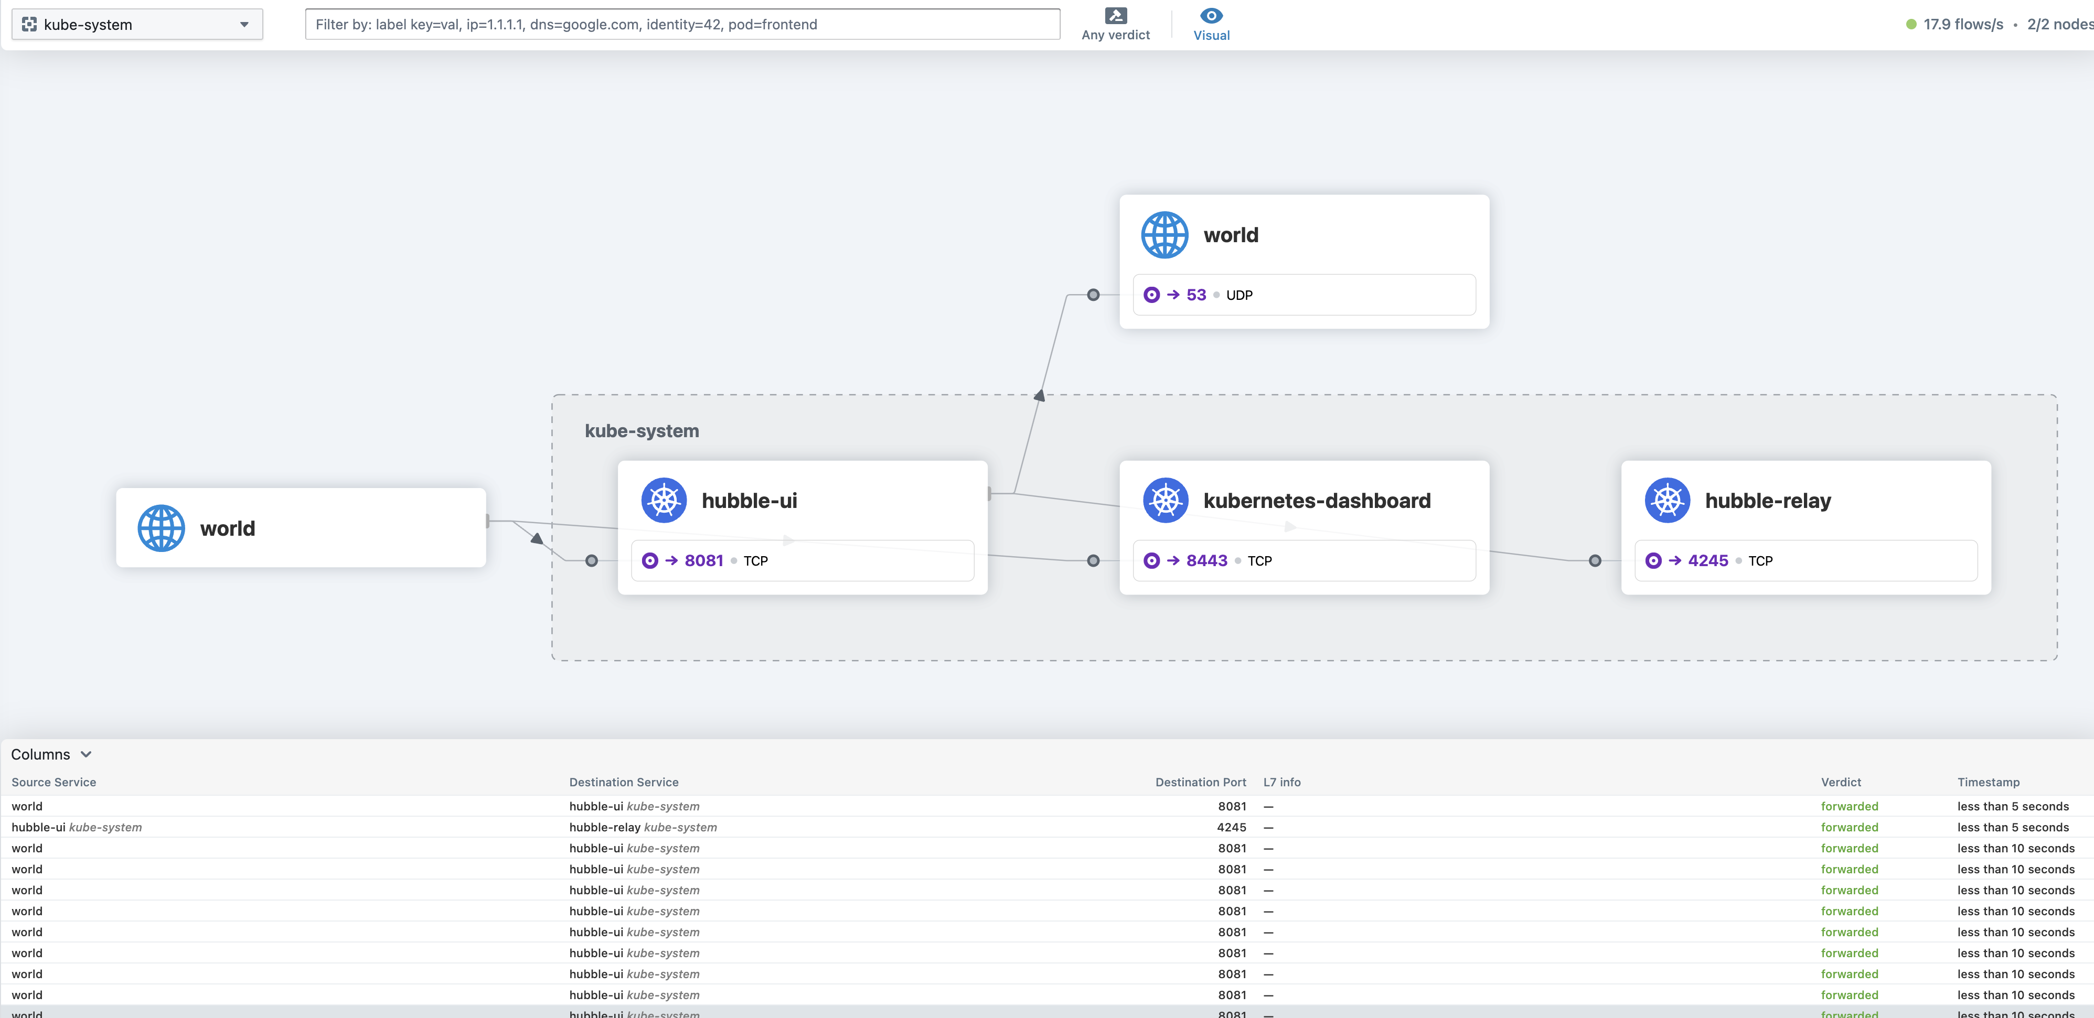Click the L7 info column header
This screenshot has height=1018, width=2094.
pos(1281,782)
